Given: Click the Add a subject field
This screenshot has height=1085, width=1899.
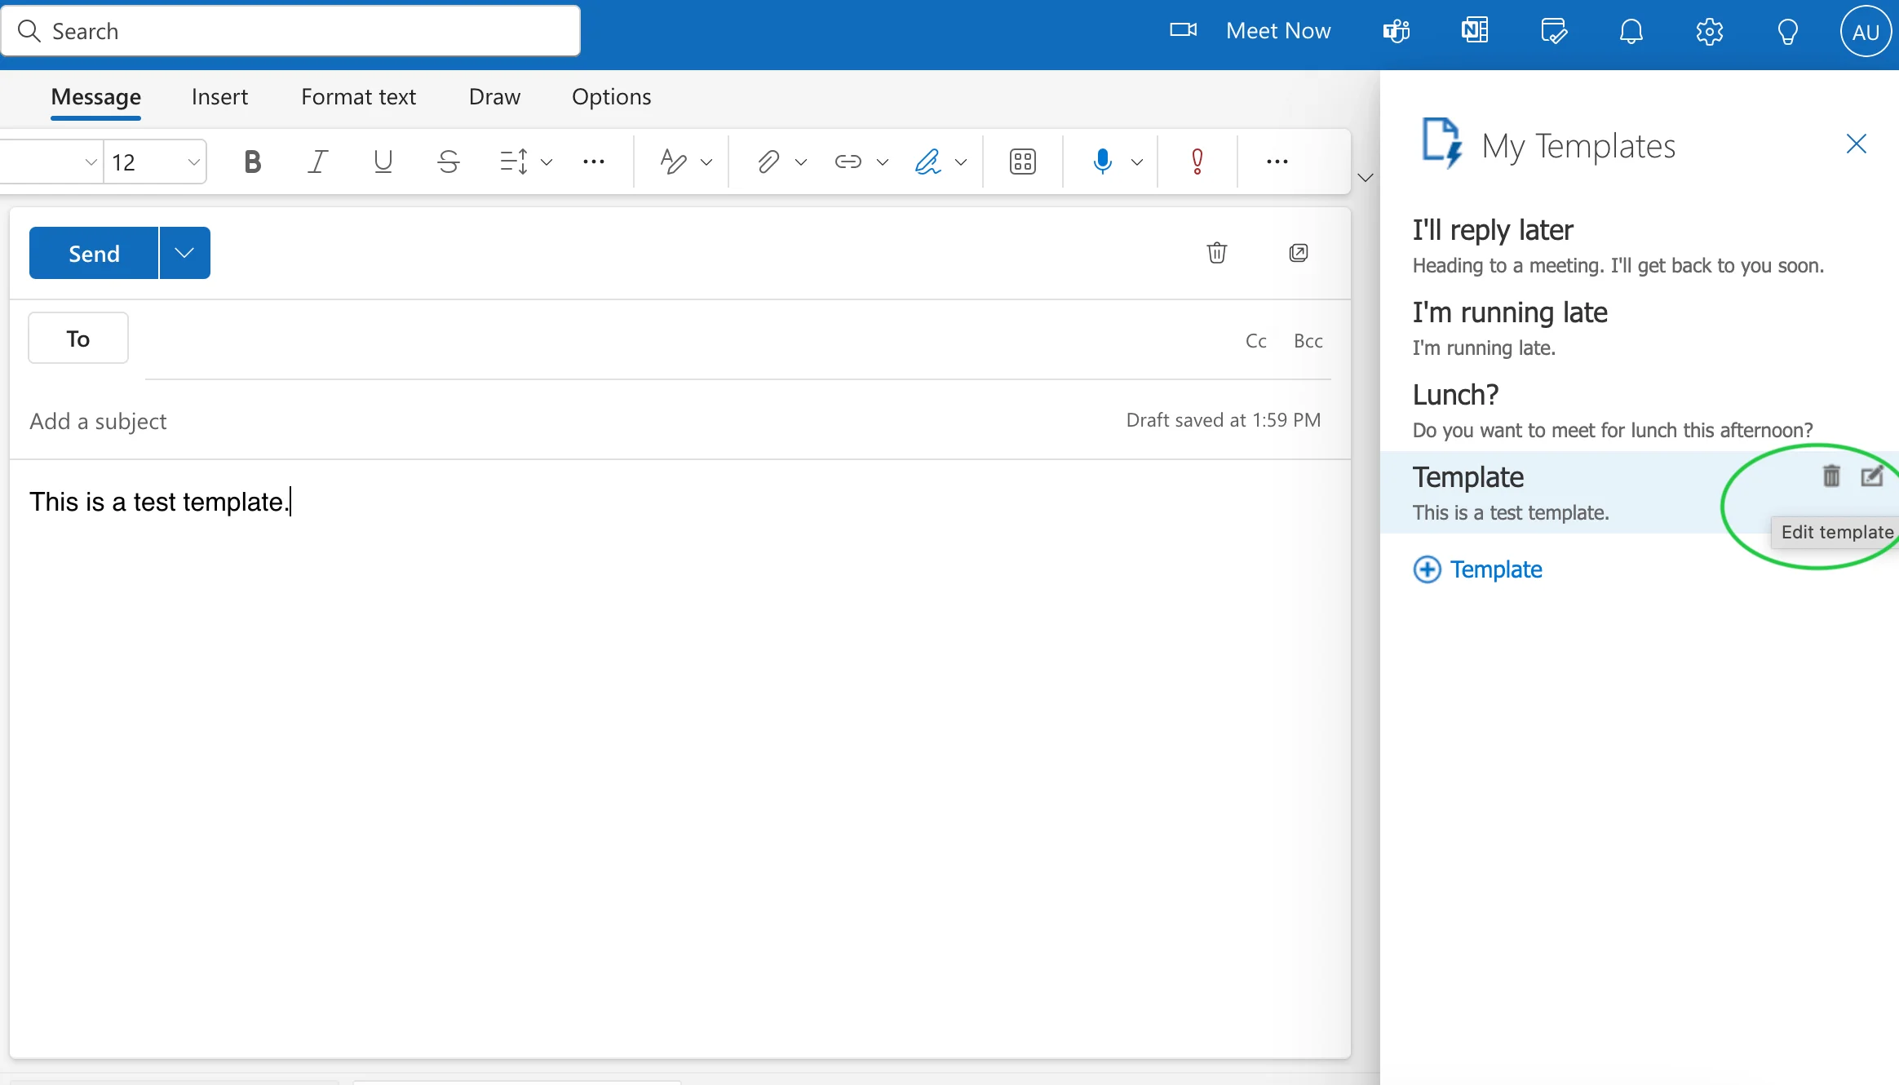Looking at the screenshot, I should pos(563,421).
